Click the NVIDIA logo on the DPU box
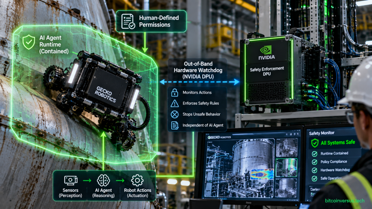This screenshot has width=372, height=209. [266, 53]
